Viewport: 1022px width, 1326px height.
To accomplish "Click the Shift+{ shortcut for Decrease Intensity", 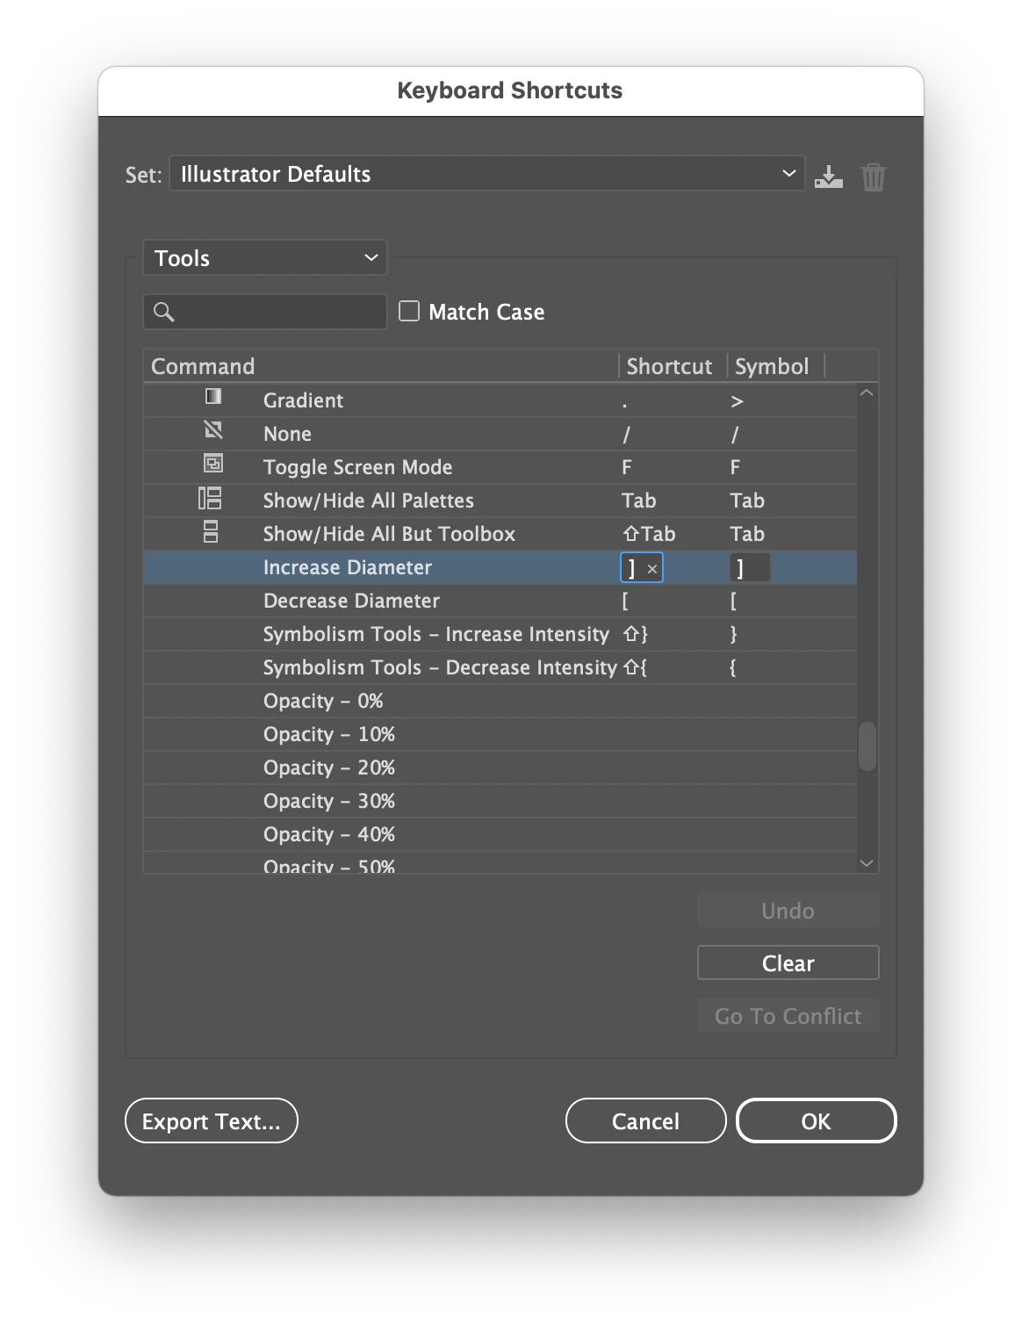I will [636, 667].
